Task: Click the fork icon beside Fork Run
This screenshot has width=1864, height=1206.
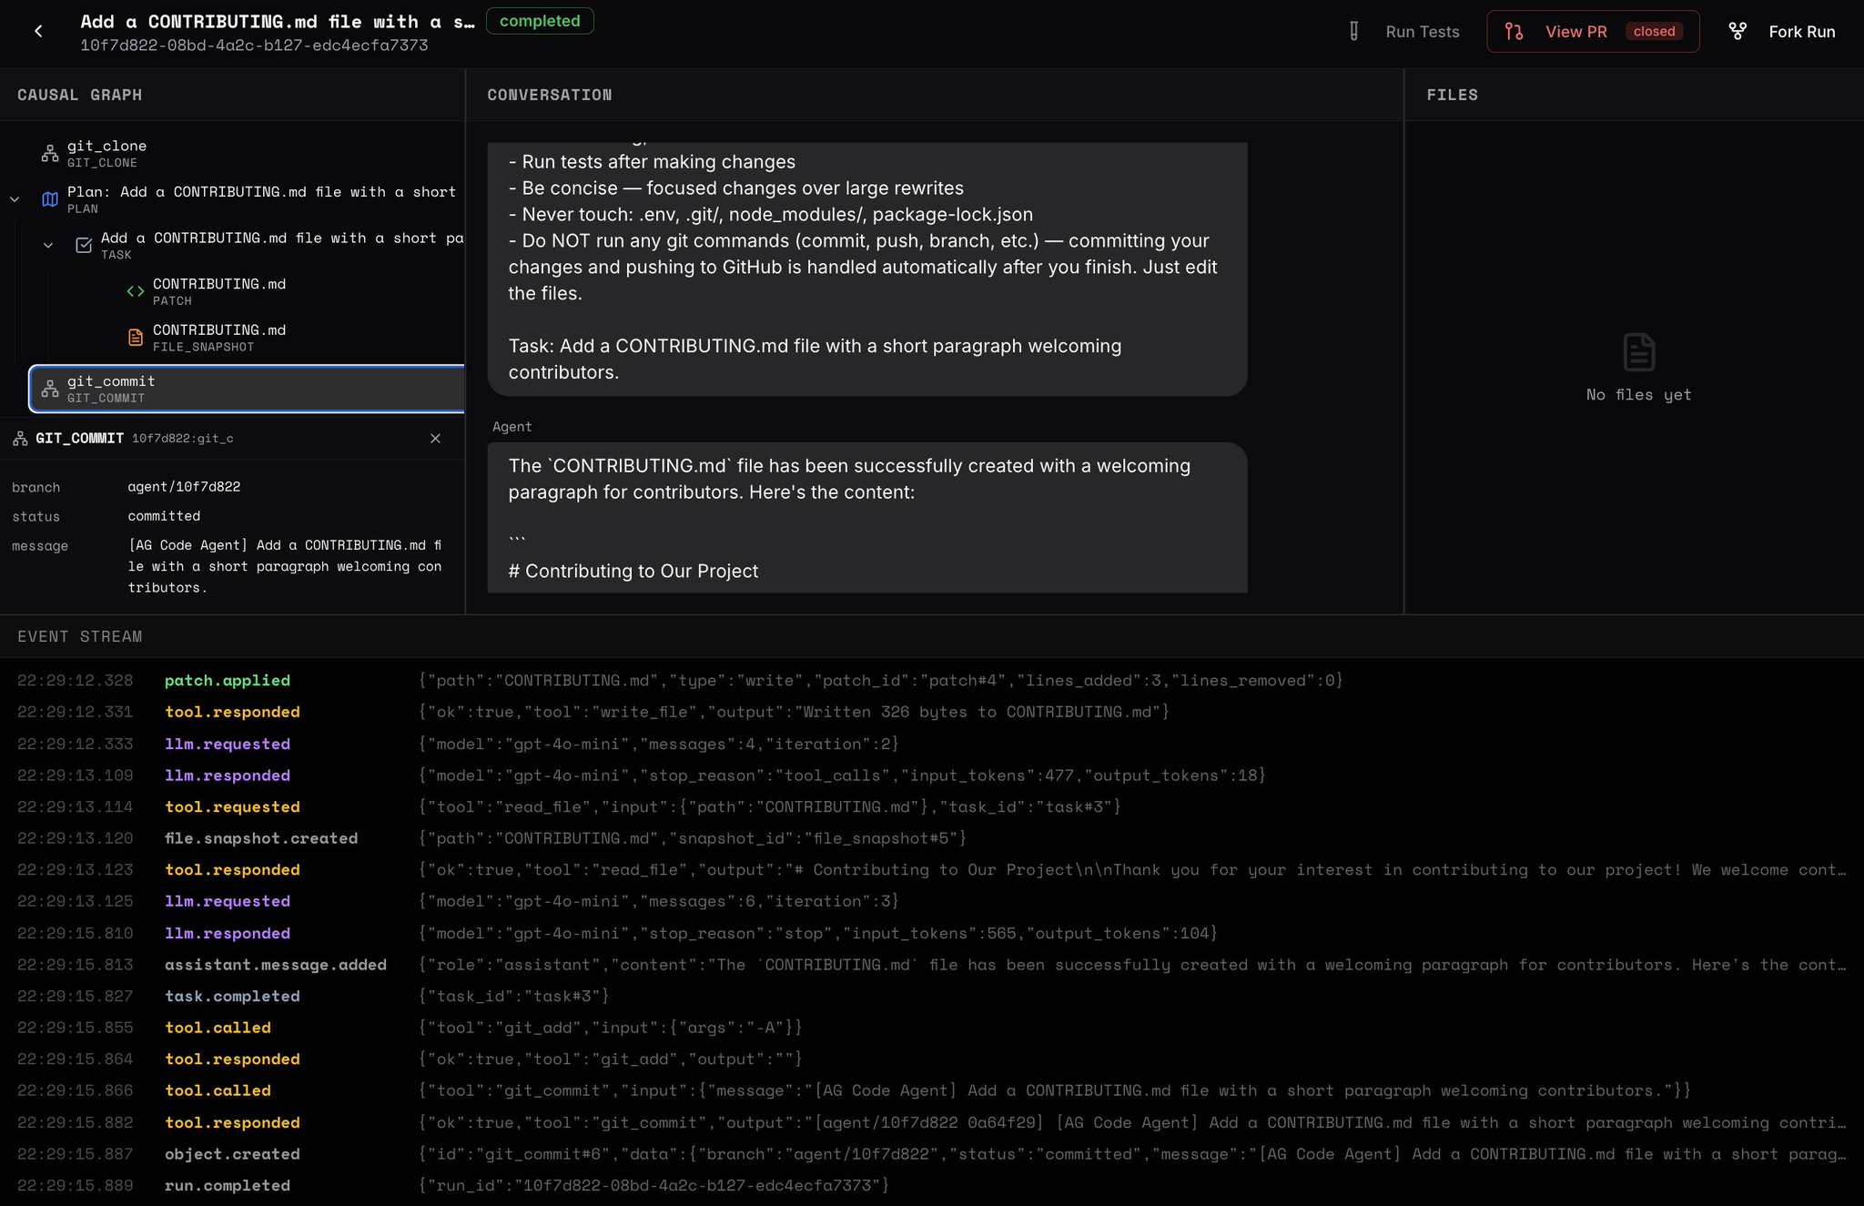Action: tap(1737, 32)
